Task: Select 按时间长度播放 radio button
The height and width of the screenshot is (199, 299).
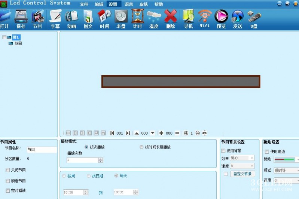Action: [x=141, y=147]
